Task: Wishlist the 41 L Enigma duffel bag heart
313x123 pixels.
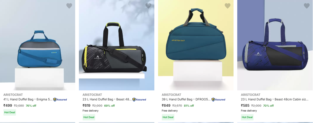Action: (69, 6)
